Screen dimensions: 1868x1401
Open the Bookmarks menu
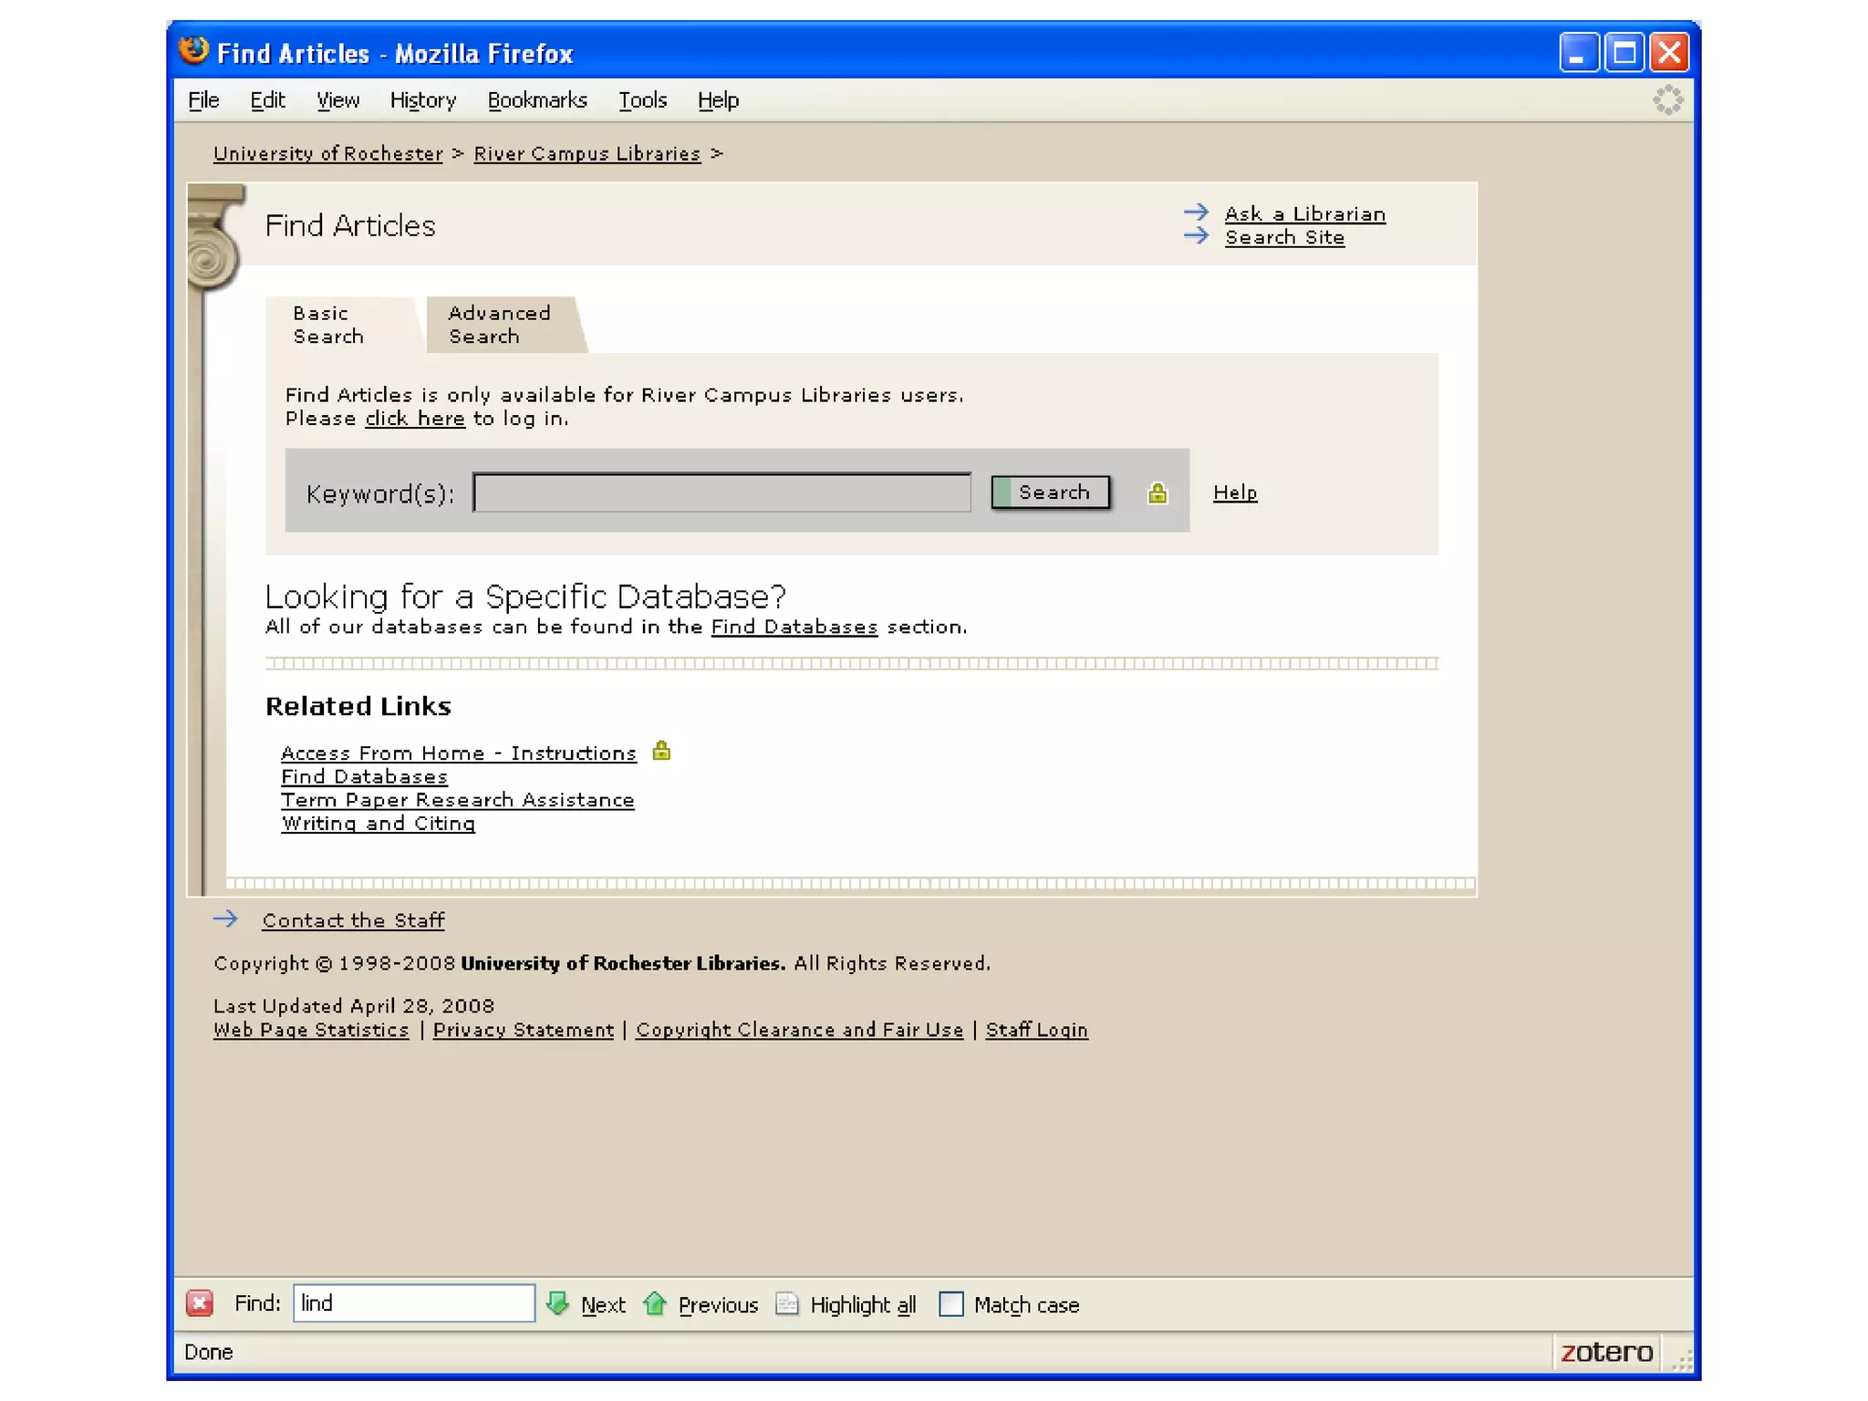coord(537,100)
